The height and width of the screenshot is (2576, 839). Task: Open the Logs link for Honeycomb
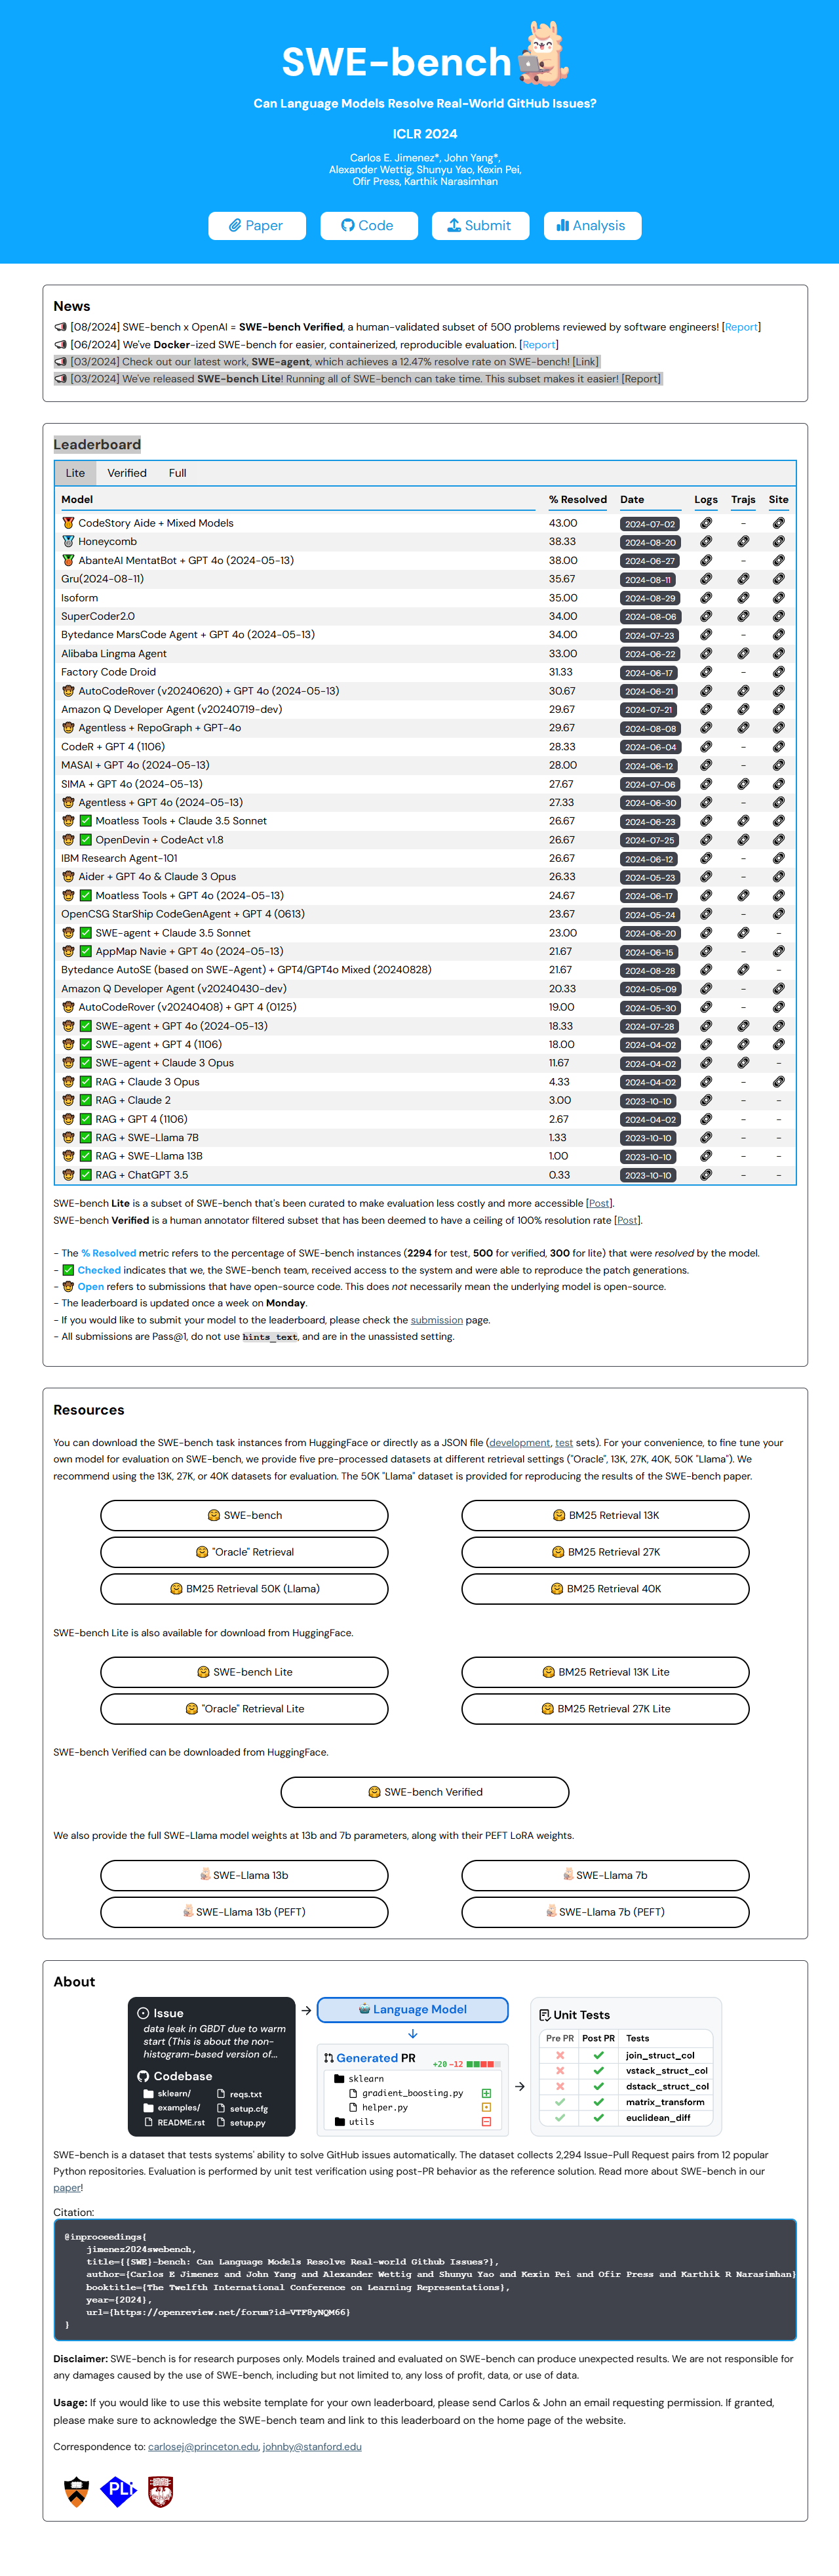[706, 542]
